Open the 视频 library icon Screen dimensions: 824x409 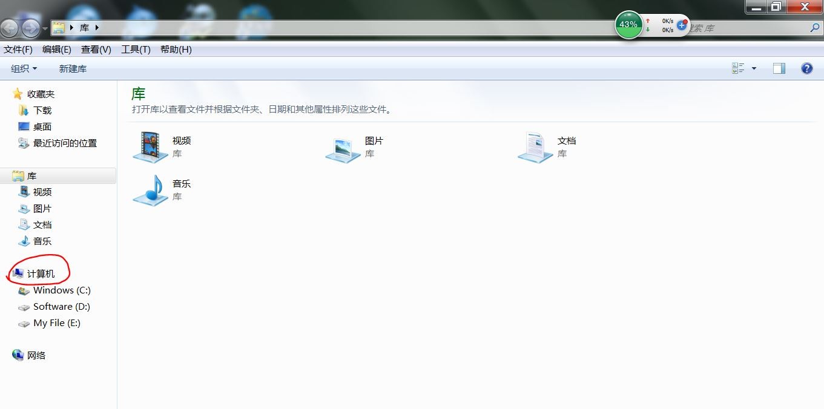150,147
